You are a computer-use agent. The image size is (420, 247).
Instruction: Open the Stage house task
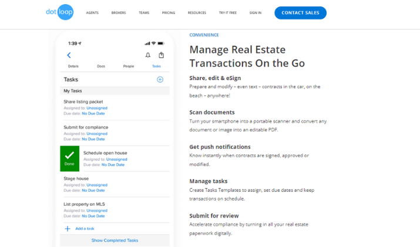tap(76, 179)
